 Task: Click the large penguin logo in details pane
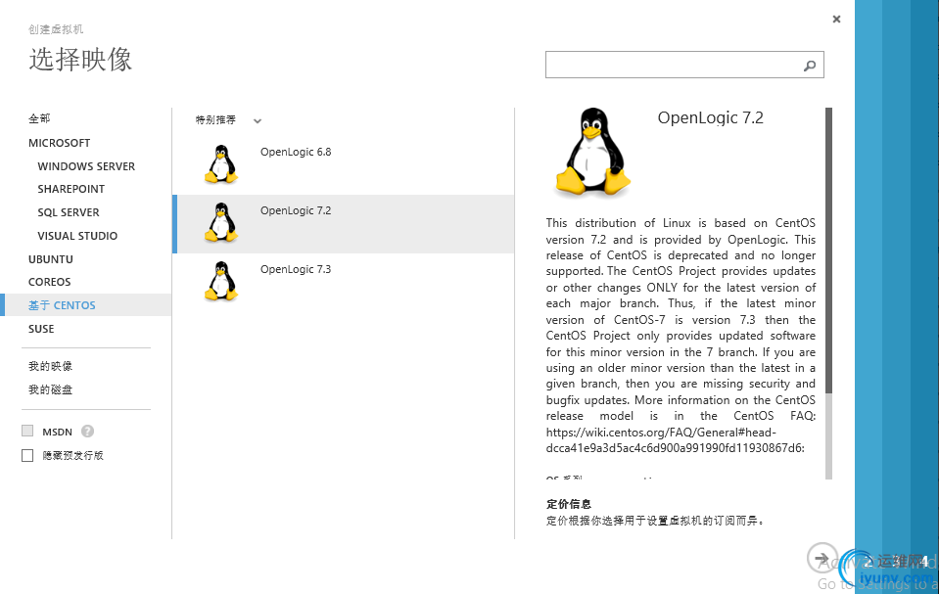coord(592,152)
